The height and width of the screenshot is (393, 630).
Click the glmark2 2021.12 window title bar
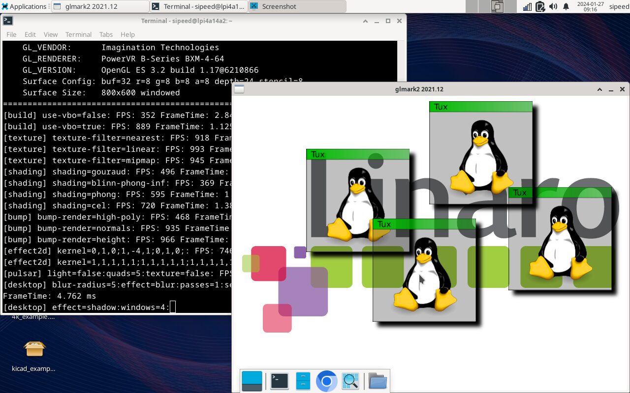click(419, 89)
